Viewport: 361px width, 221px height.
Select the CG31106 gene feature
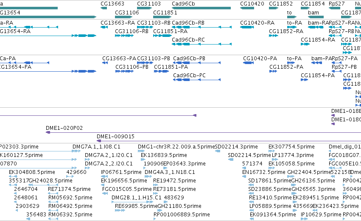124,17
